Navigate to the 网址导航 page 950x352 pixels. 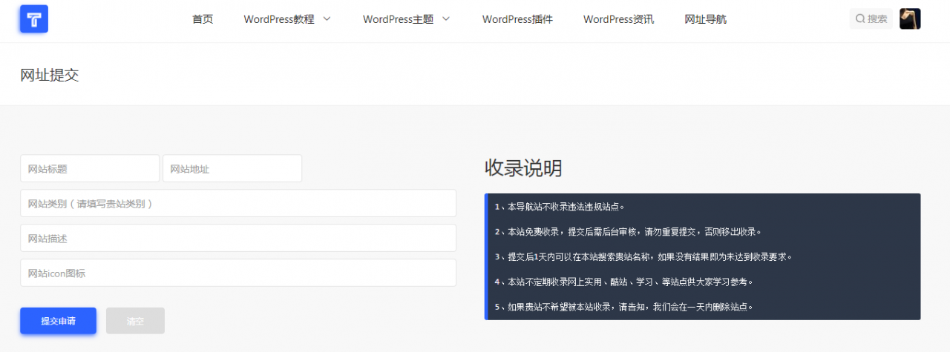point(705,19)
